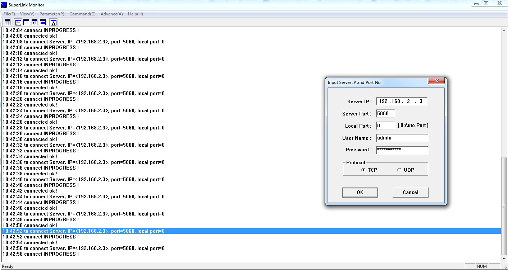Viewport: 508px width, 270px height.
Task: Focus the Server Port field
Action: [385, 114]
